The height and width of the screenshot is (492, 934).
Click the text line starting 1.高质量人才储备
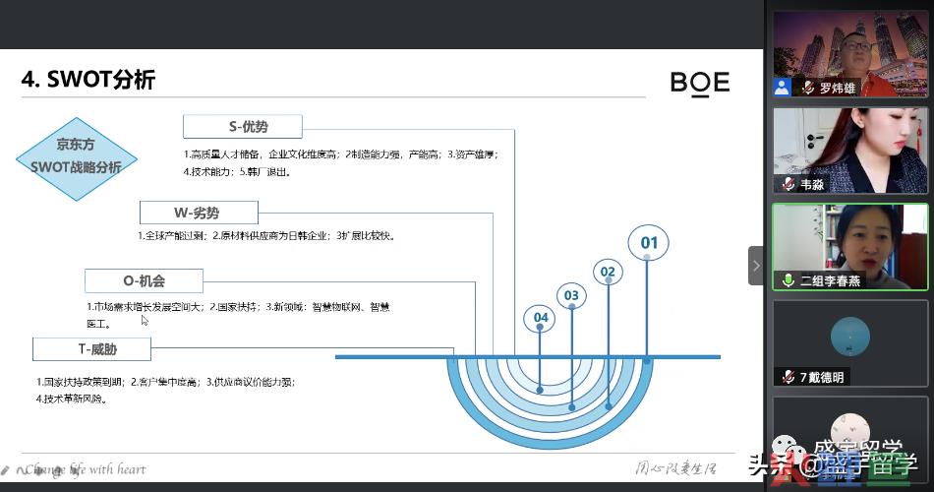point(341,154)
